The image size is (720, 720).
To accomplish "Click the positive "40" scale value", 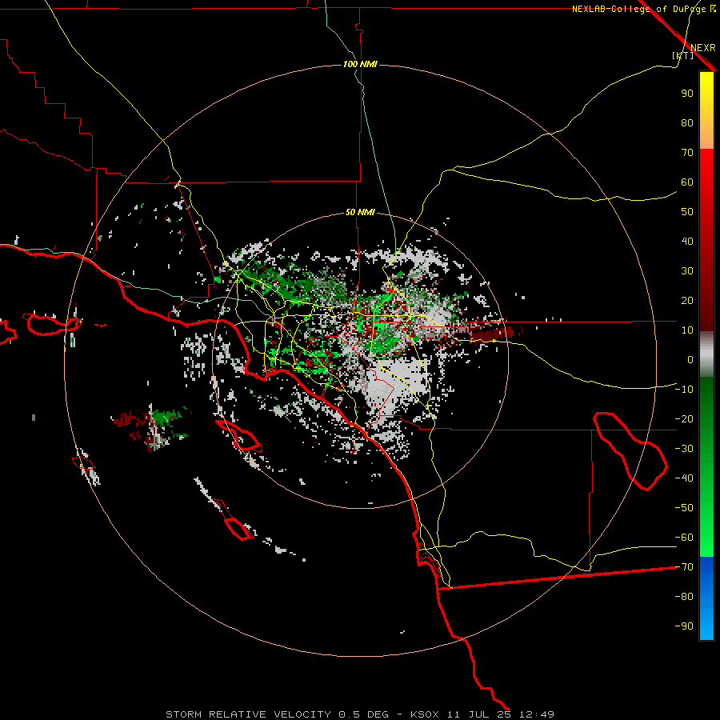I will pos(687,242).
